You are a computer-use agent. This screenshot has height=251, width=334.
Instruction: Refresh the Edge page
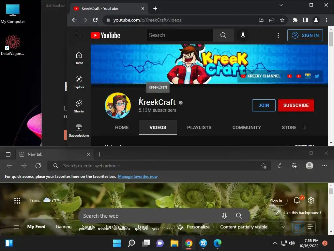[38, 166]
